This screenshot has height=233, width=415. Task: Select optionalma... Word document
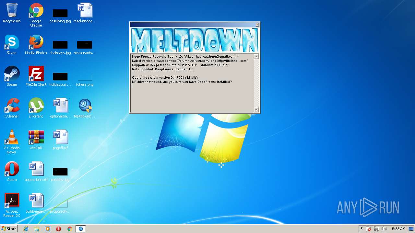60,108
